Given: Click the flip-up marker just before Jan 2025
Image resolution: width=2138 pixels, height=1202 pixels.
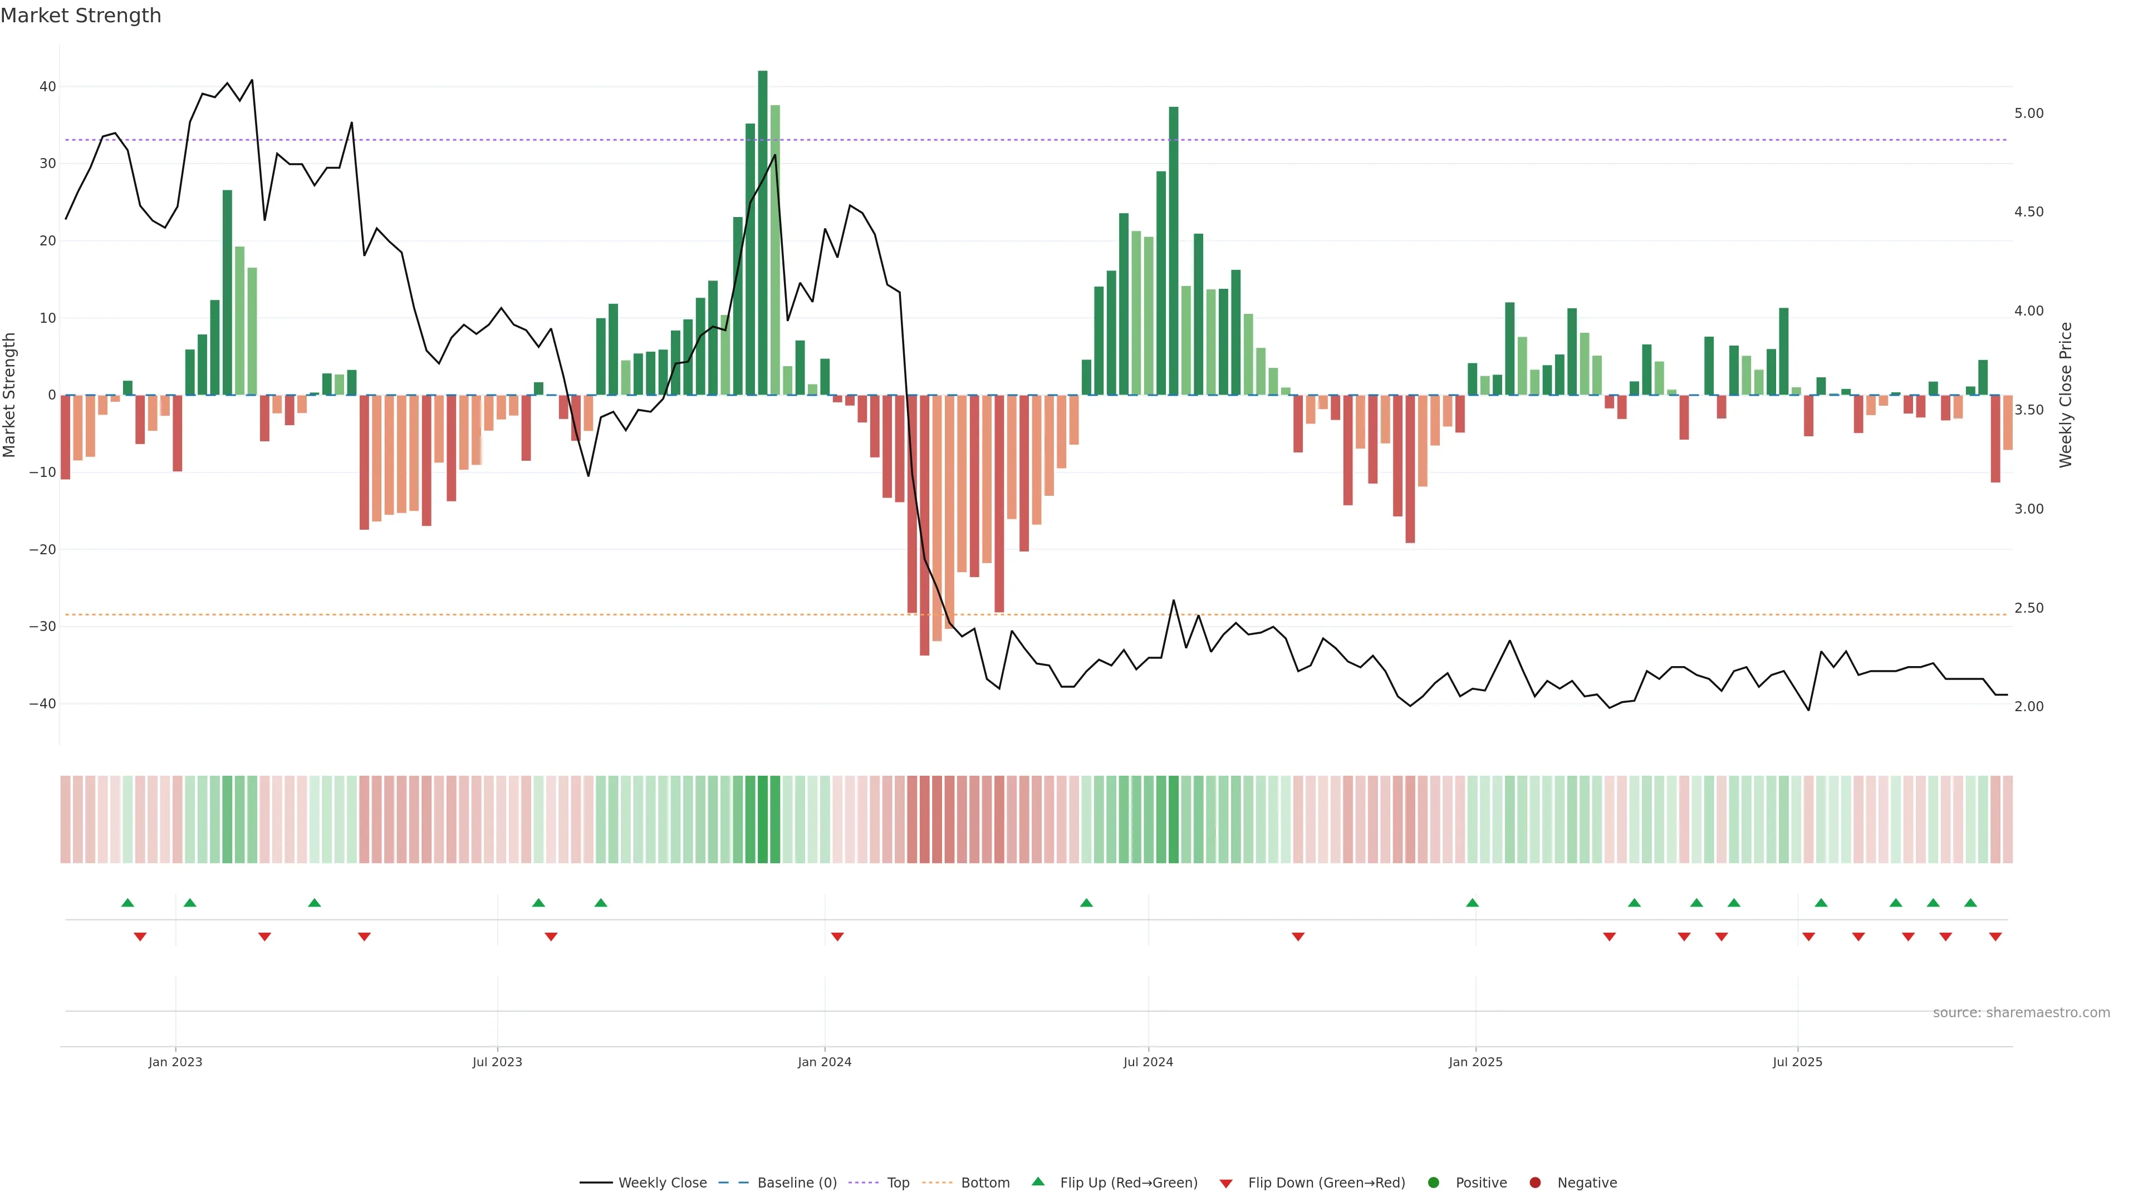Looking at the screenshot, I should [1472, 903].
